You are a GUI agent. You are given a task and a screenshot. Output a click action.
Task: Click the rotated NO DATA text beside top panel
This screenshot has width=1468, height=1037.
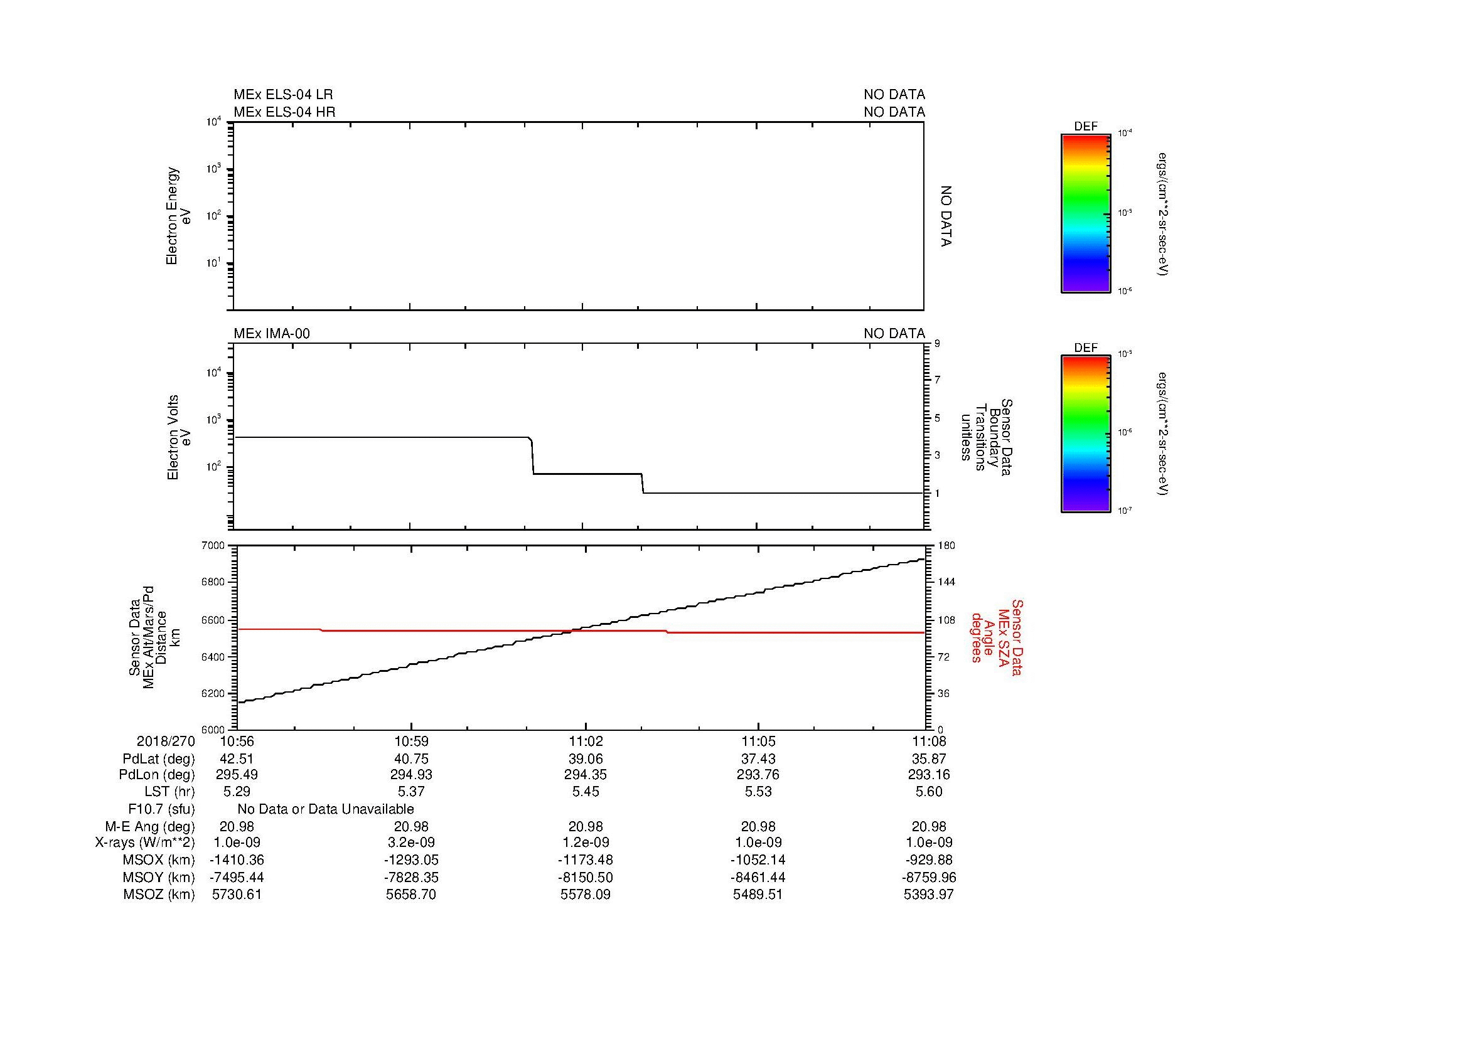click(946, 216)
